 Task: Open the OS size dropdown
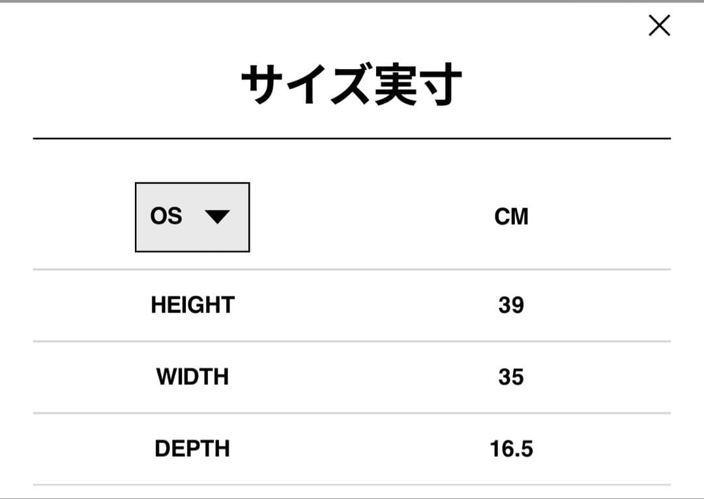[192, 217]
